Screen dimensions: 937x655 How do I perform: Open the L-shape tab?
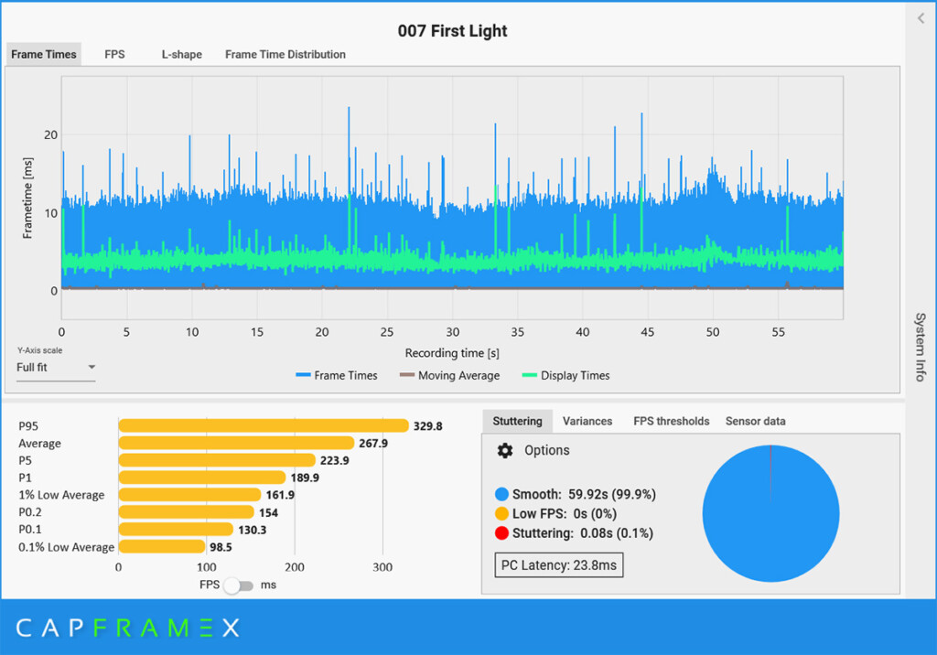(x=182, y=54)
